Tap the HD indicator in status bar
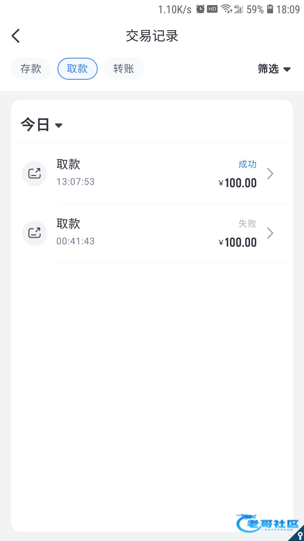304x541 pixels. point(212,9)
